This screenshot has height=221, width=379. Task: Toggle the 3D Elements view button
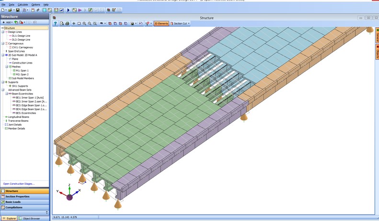(x=161, y=23)
